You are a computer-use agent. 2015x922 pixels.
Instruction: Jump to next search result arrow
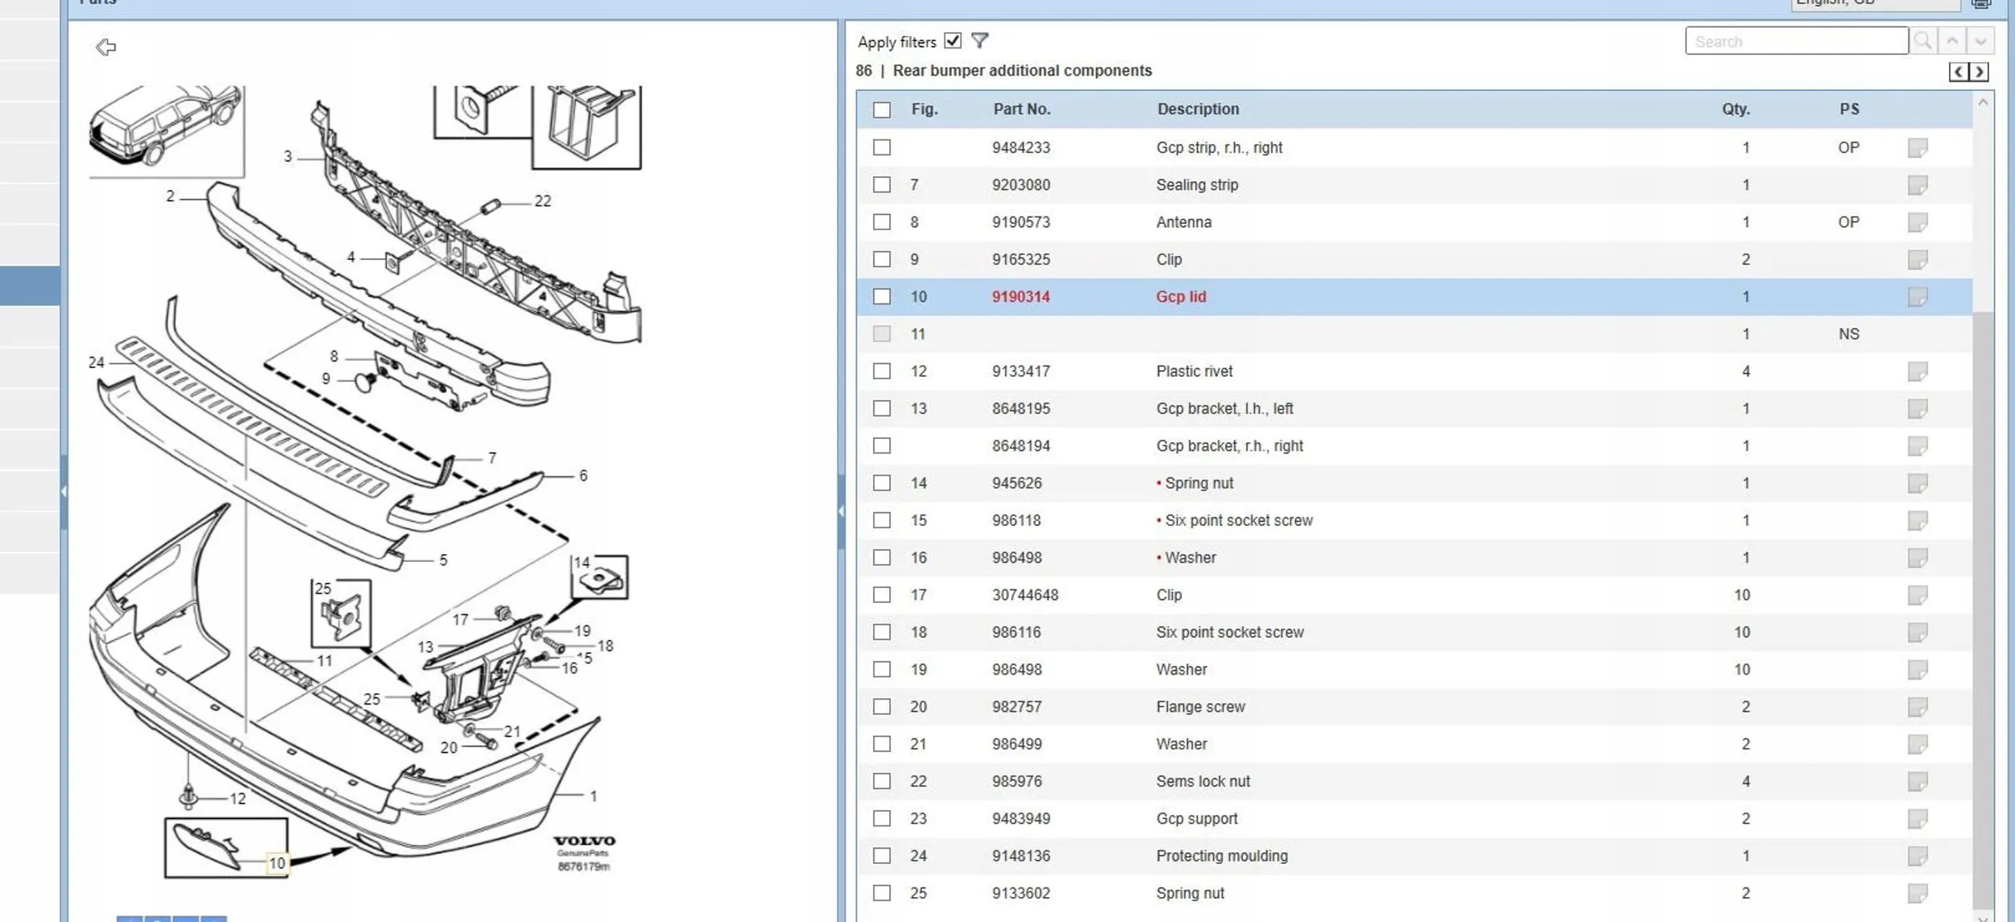1980,41
